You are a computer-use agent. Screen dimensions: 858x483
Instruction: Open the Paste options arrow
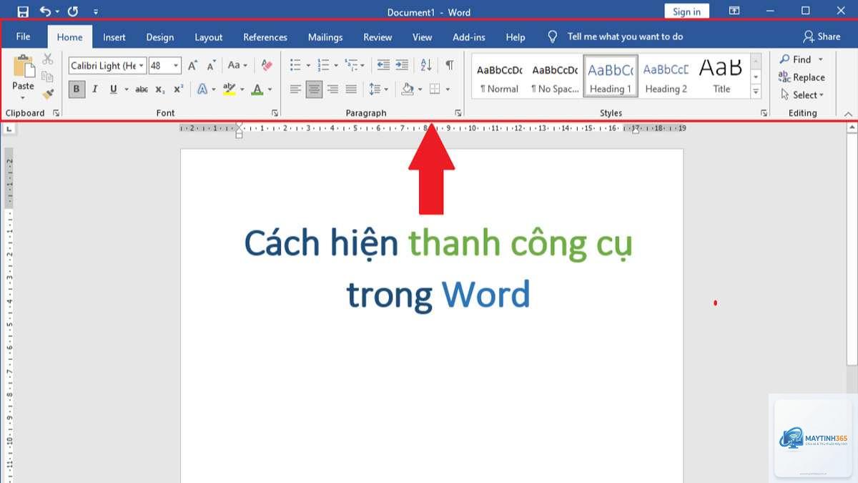tap(23, 97)
